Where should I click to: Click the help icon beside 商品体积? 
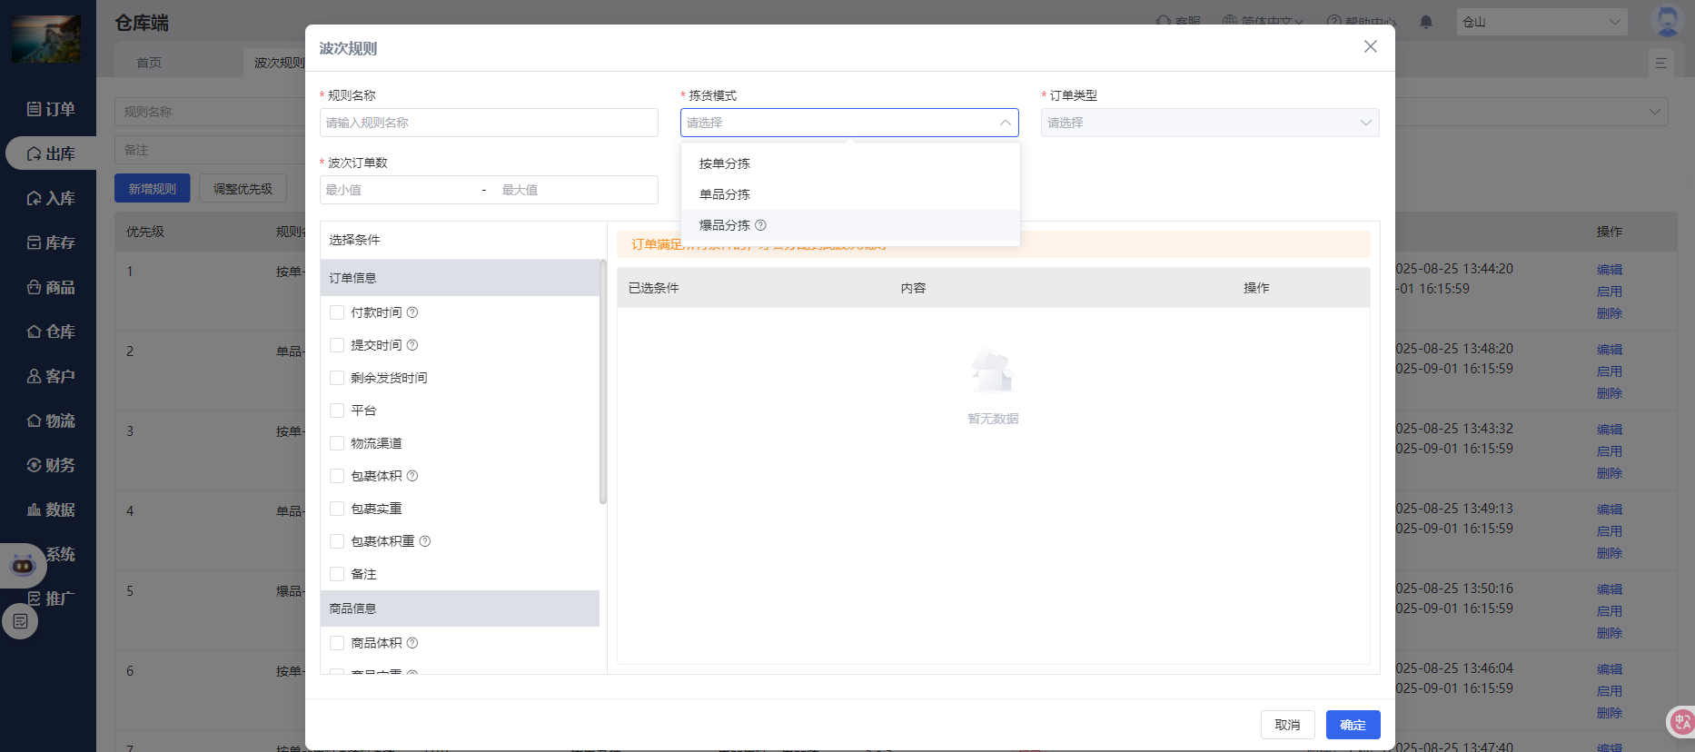[x=412, y=643]
